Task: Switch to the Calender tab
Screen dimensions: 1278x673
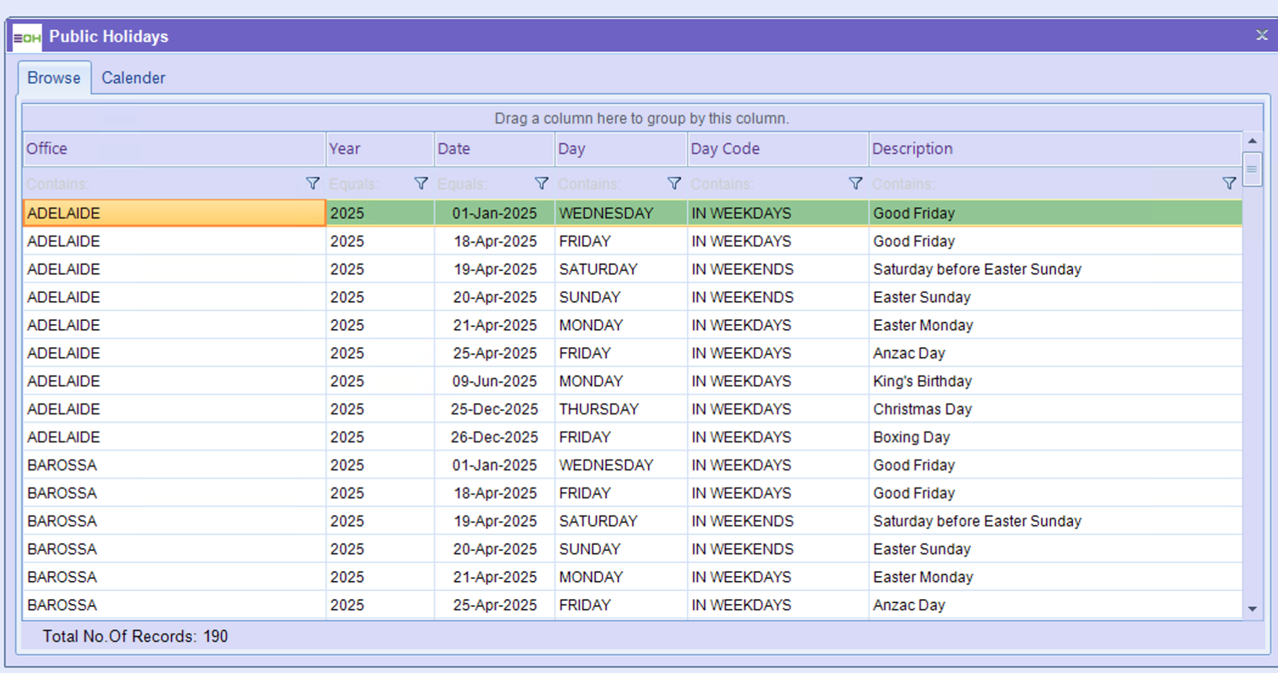Action: click(133, 78)
